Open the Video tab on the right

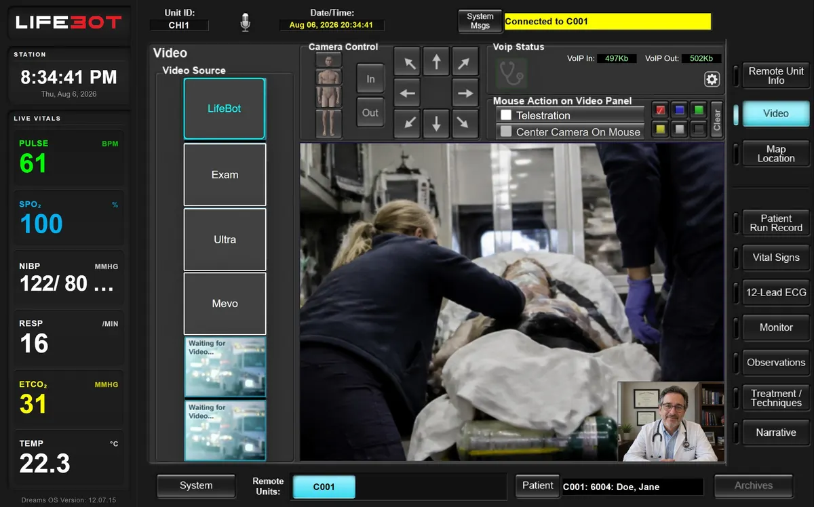click(776, 113)
